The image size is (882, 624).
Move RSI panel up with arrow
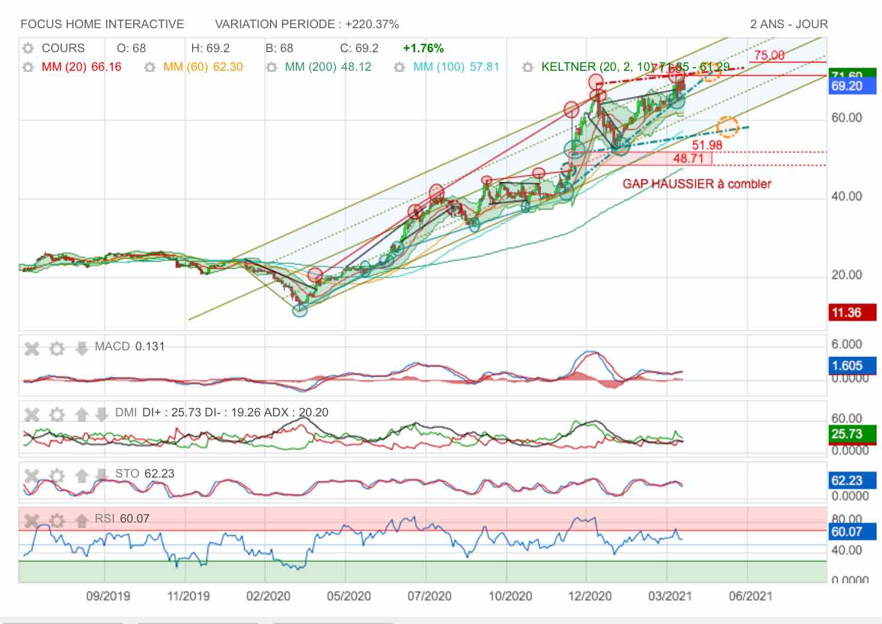(82, 520)
